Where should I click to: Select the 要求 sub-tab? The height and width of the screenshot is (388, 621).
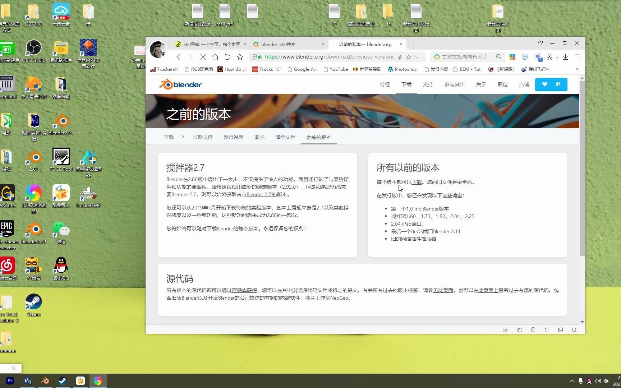[x=259, y=137]
